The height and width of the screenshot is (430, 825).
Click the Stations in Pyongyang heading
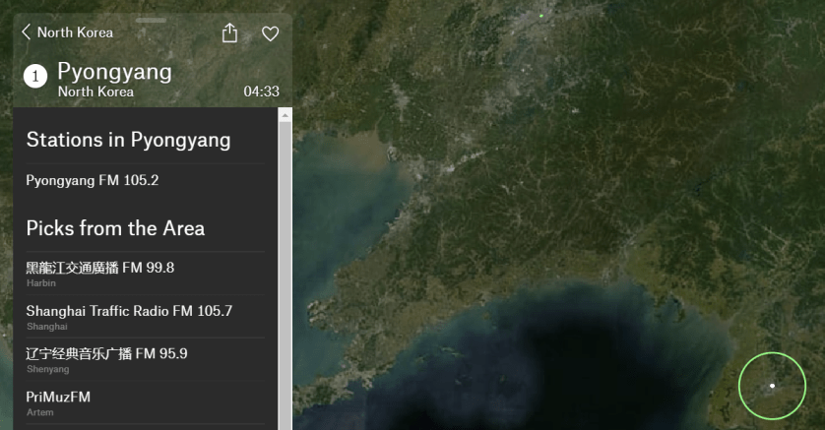tap(128, 140)
